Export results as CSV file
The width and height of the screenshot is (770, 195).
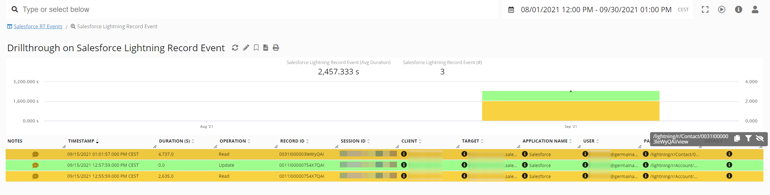click(x=266, y=48)
